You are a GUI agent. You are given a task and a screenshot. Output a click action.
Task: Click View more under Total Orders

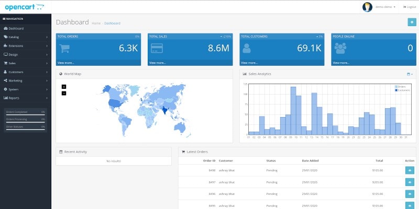pyautogui.click(x=65, y=63)
